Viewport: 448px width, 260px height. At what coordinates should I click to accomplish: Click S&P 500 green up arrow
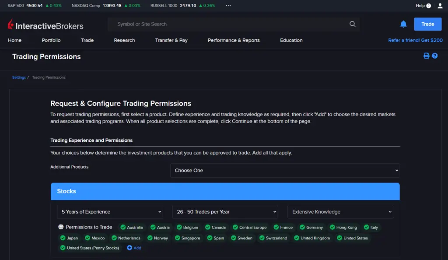(x=47, y=6)
